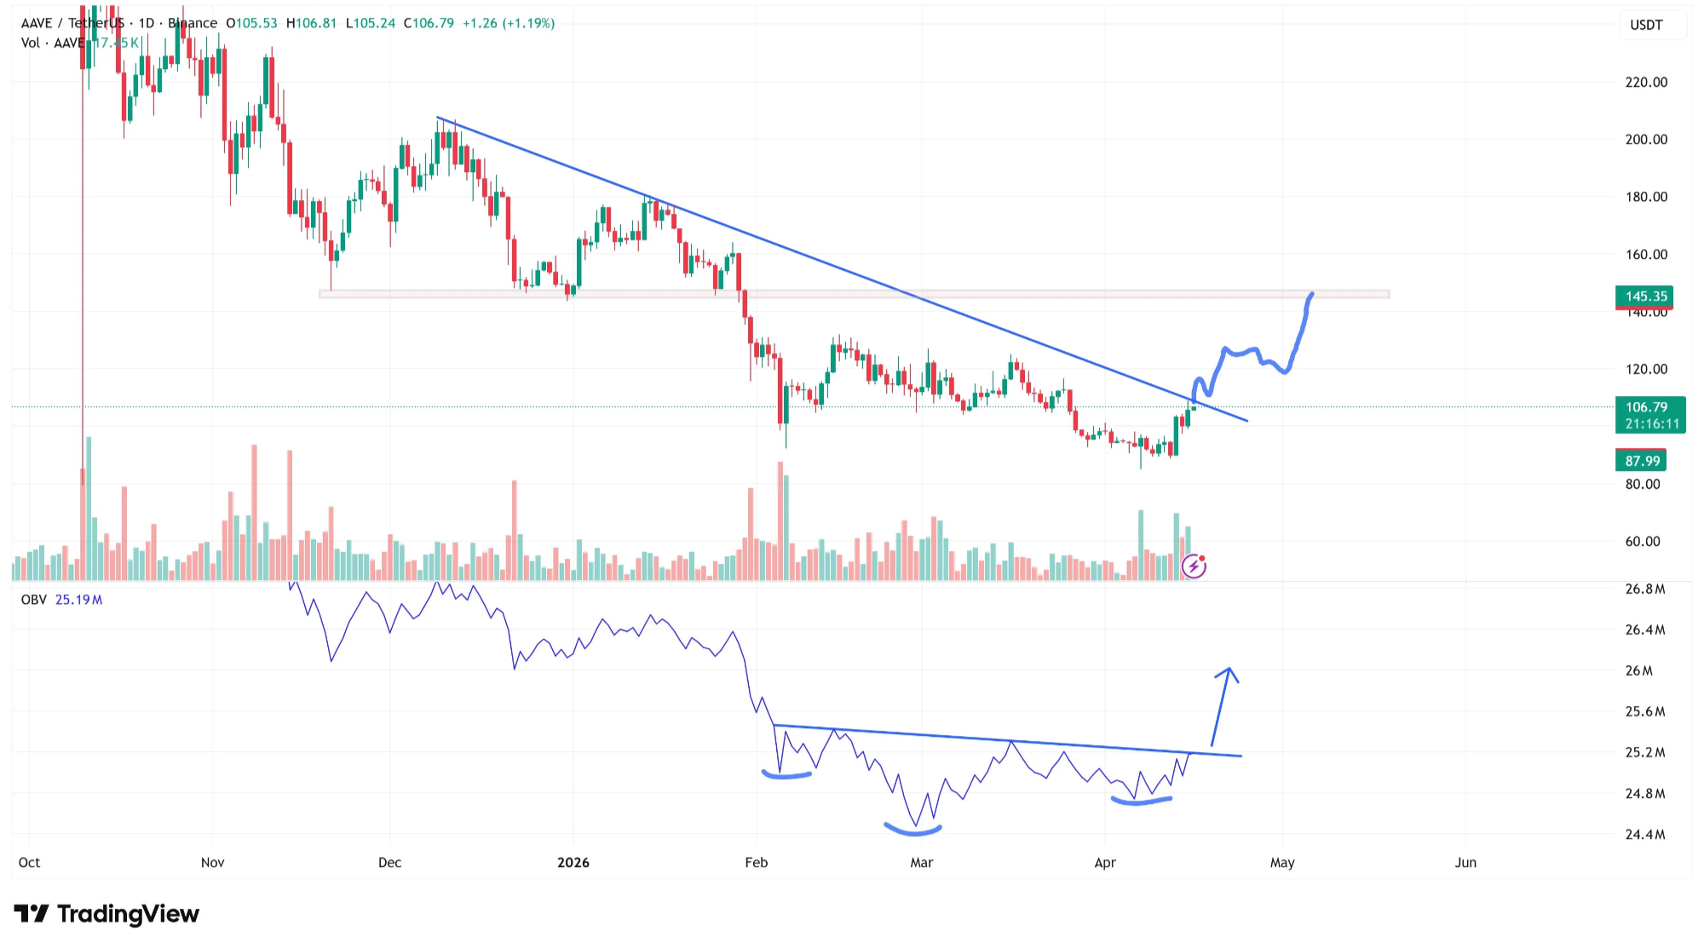Image resolution: width=1704 pixels, height=948 pixels.
Task: Click the +1.26 (+1.19%) change value
Action: 509,23
